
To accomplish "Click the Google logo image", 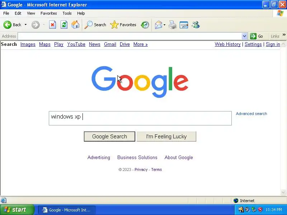I will click(140, 82).
